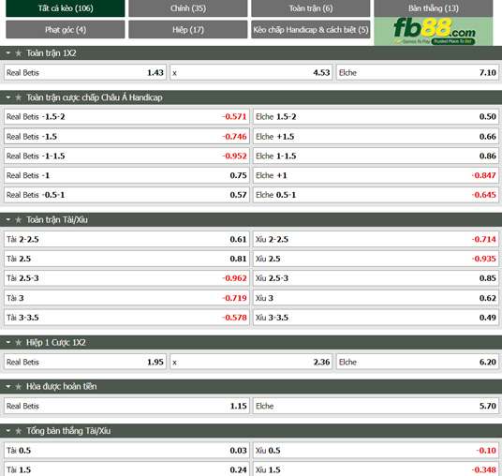Pick Elche 1-1.5 at 0.86
This screenshot has height=476, width=502.
coord(376,156)
